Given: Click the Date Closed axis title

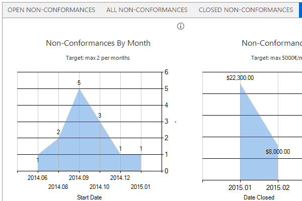Looking at the screenshot, I should coord(259,197).
